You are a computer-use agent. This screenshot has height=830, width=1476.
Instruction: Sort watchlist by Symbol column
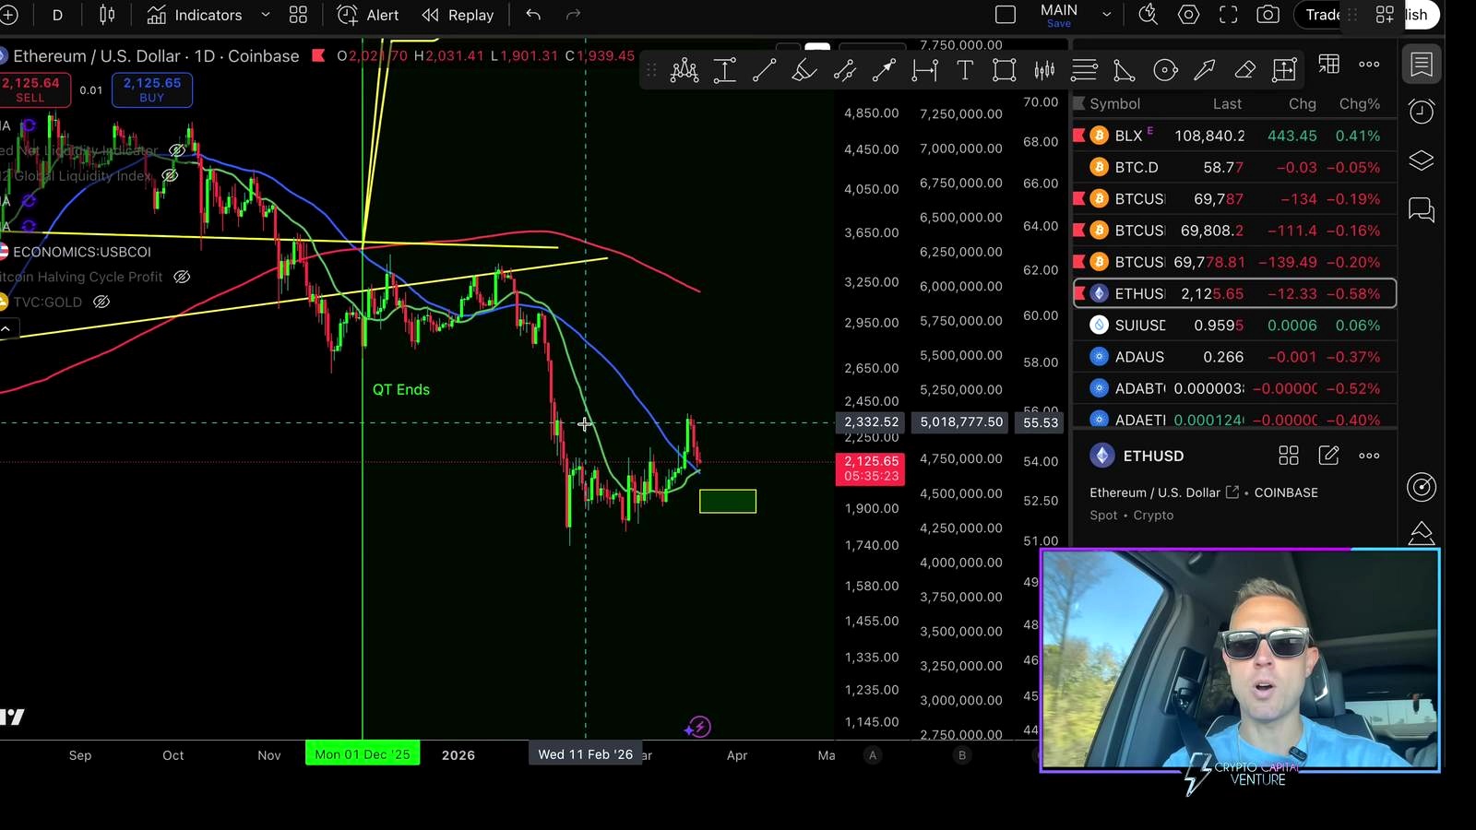point(1114,104)
